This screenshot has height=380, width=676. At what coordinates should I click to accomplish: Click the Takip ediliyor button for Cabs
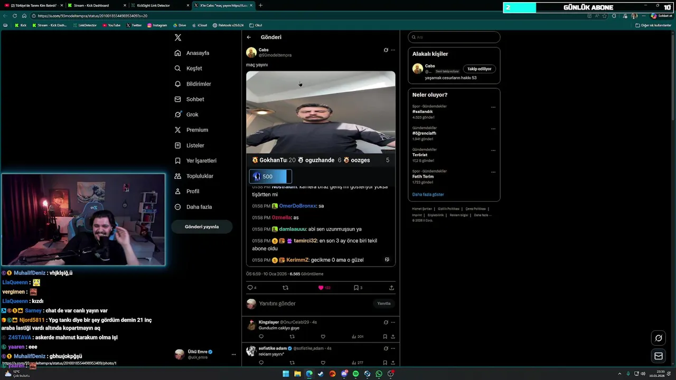click(479, 69)
